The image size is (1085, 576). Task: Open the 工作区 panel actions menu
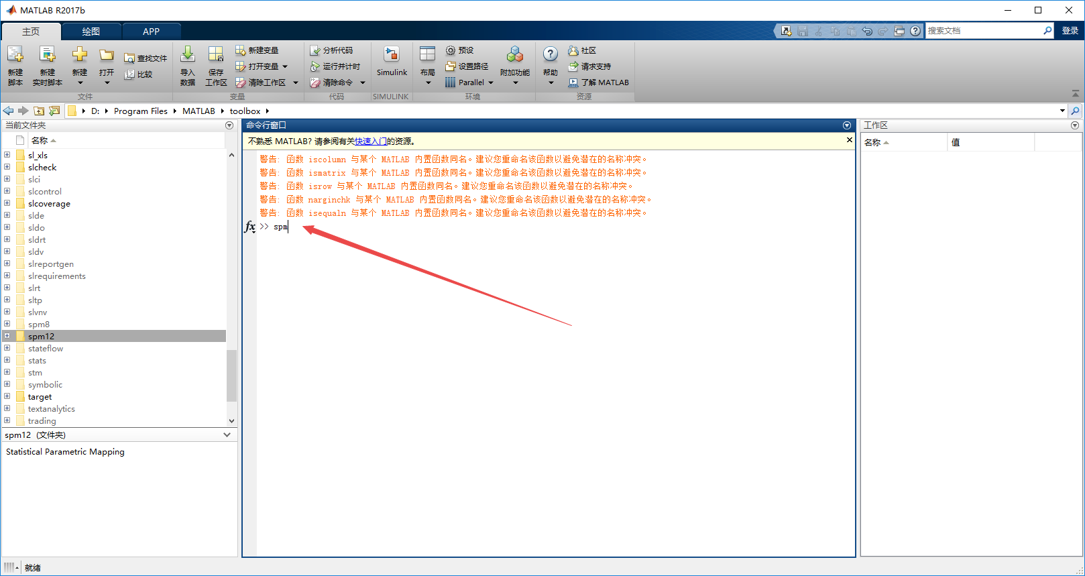point(1075,125)
